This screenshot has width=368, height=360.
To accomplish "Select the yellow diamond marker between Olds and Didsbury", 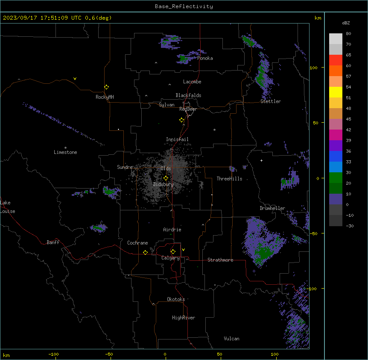I will tap(166, 178).
